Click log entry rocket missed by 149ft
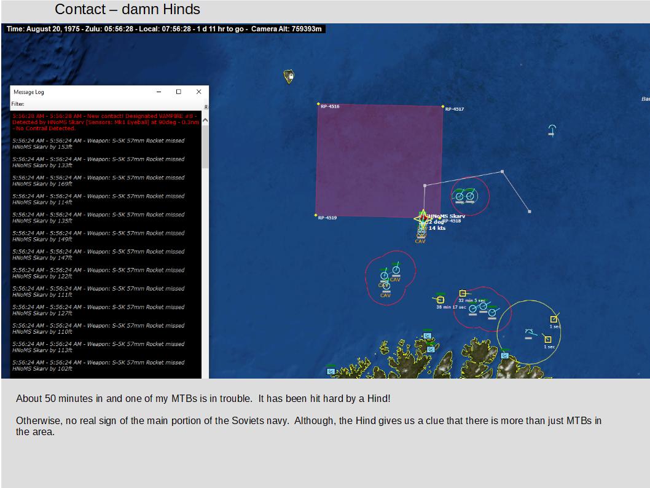The width and height of the screenshot is (650, 488). point(99,237)
